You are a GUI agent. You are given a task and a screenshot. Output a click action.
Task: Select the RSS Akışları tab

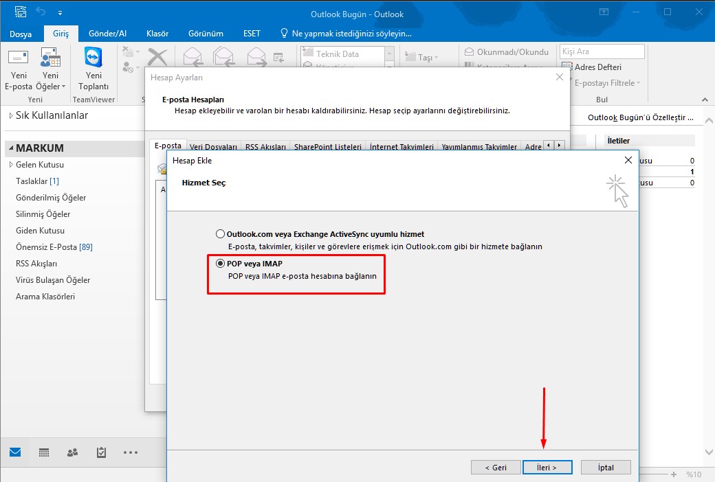(x=265, y=146)
